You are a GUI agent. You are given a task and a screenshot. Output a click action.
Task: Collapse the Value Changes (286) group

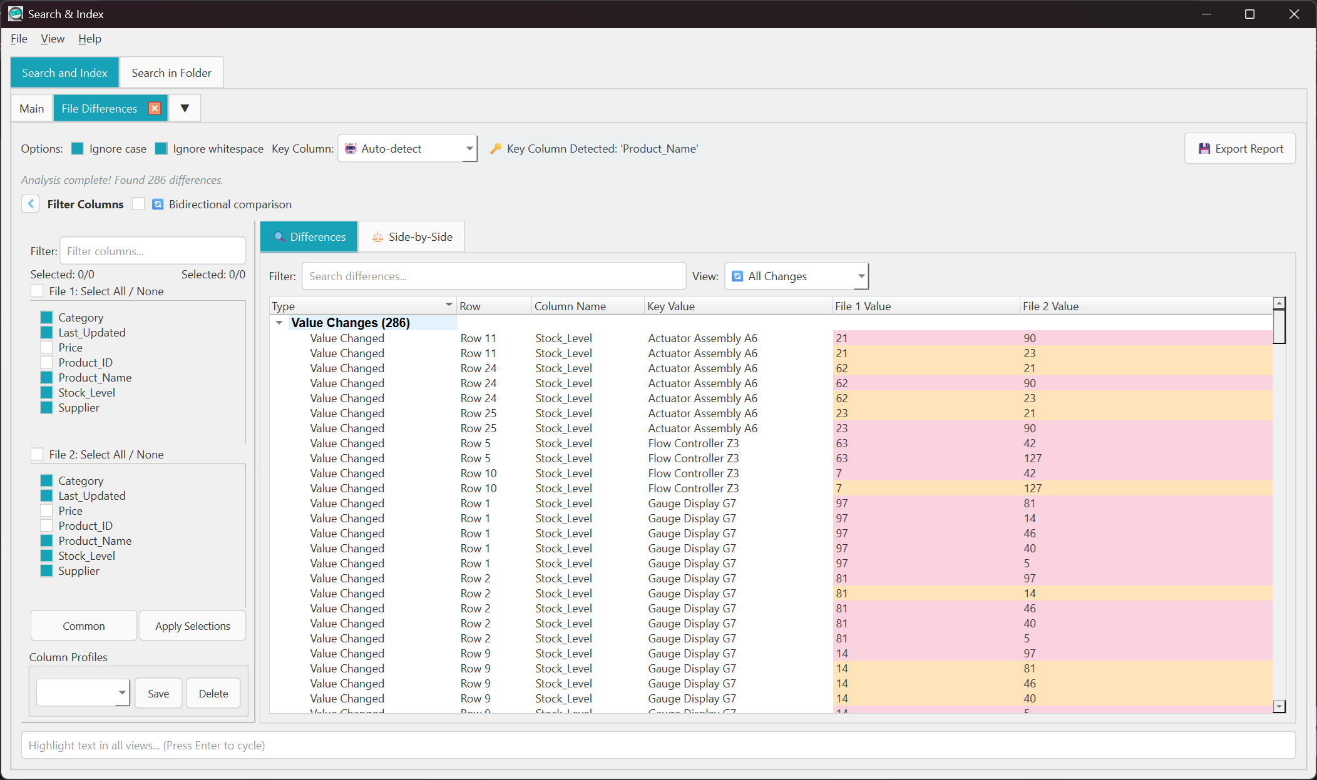[x=279, y=323]
